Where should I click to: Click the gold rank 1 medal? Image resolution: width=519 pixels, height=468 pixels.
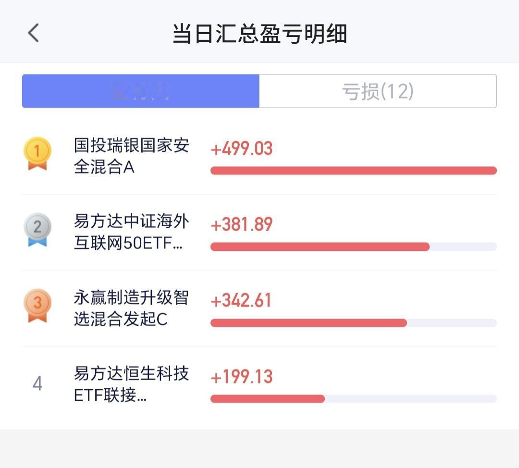(37, 154)
